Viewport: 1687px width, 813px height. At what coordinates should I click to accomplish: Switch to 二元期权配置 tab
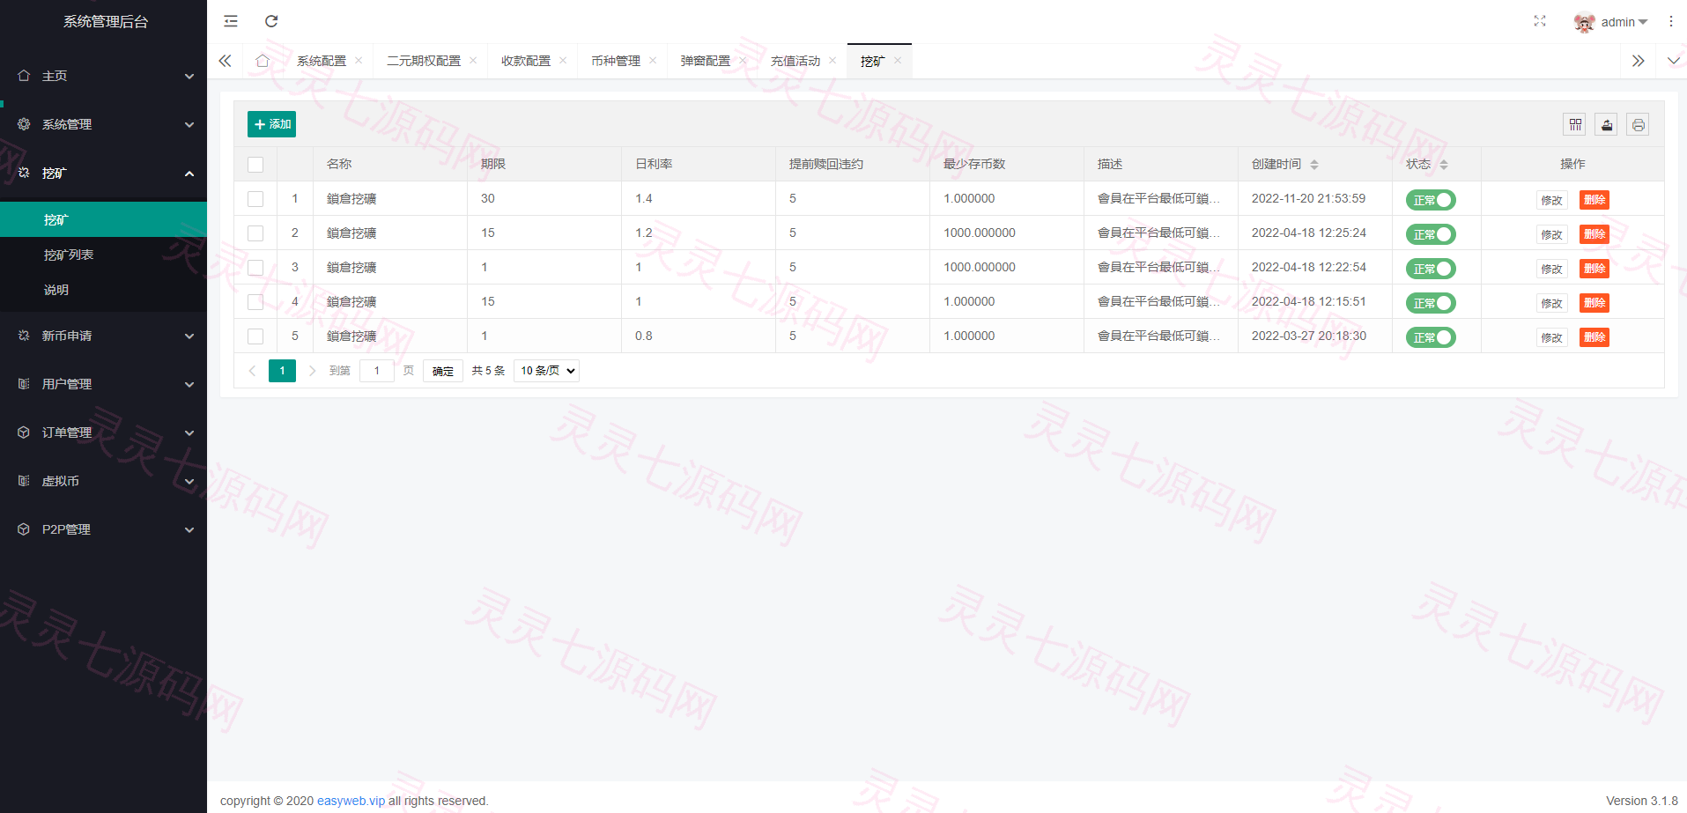coord(424,61)
